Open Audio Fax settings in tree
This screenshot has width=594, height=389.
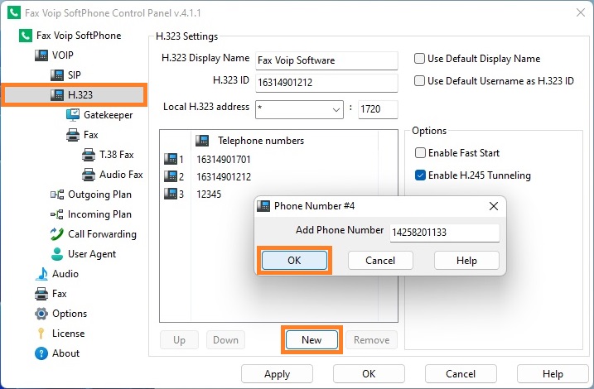tap(121, 175)
